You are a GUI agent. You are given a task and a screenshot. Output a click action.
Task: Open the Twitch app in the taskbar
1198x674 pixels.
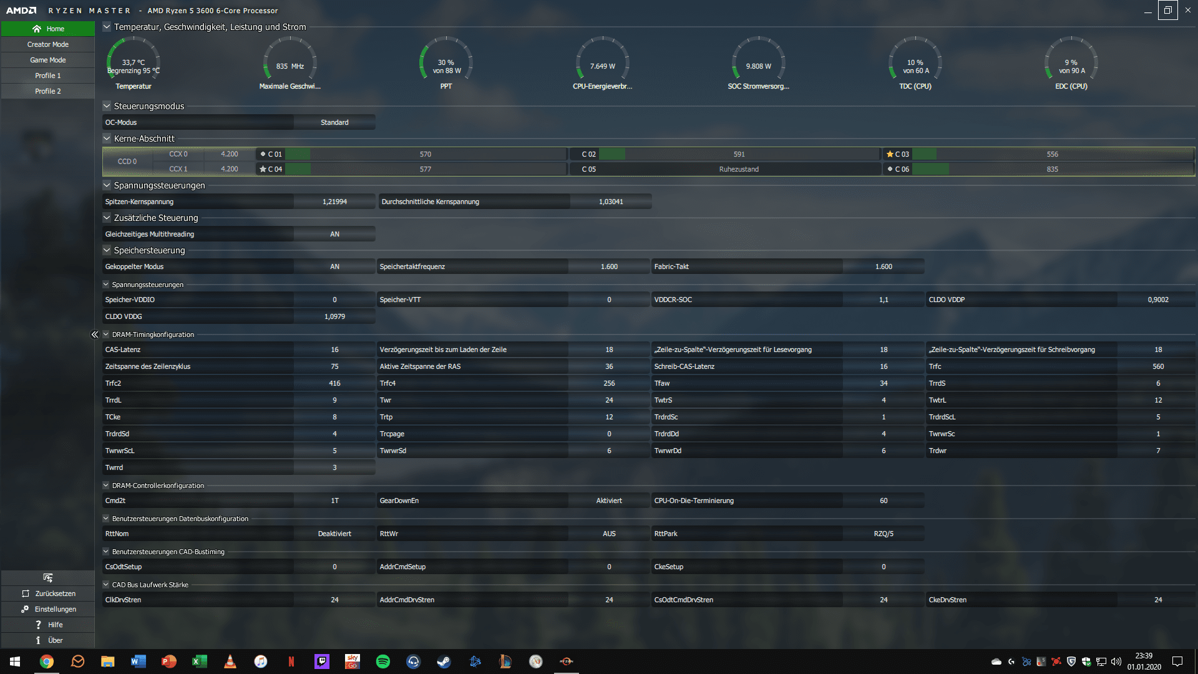tap(322, 662)
